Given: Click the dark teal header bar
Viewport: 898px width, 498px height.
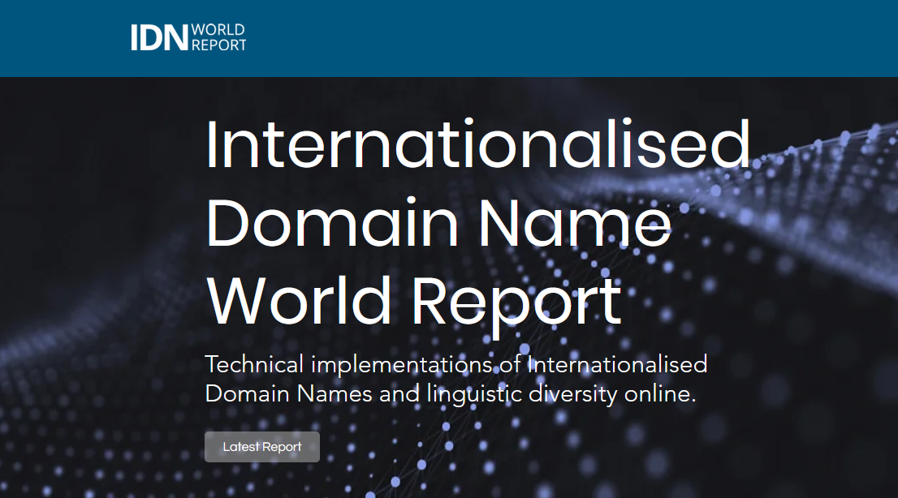Looking at the screenshot, I should 568,37.
